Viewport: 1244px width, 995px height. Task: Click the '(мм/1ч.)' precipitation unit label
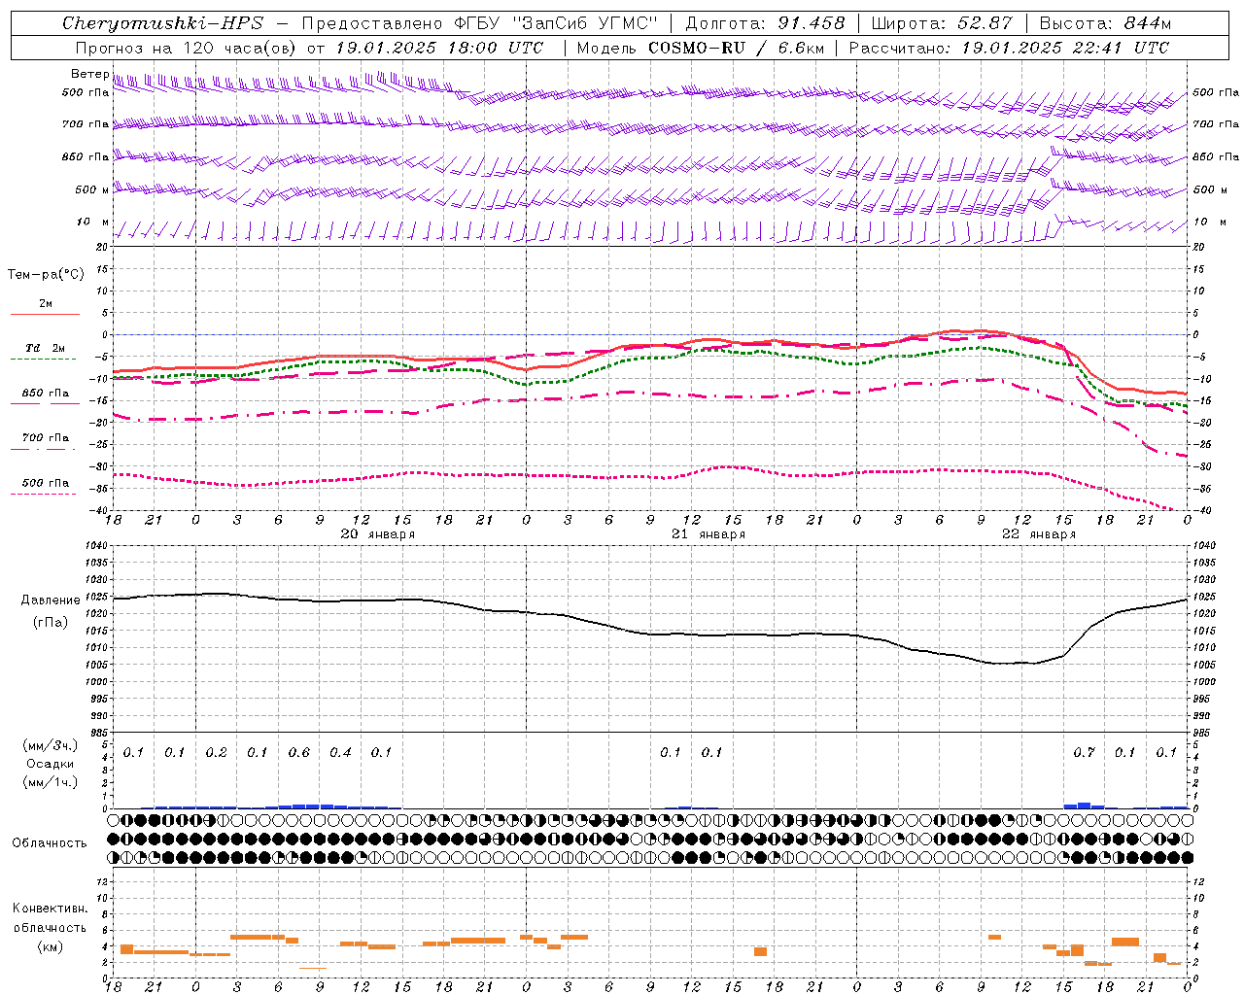(50, 782)
